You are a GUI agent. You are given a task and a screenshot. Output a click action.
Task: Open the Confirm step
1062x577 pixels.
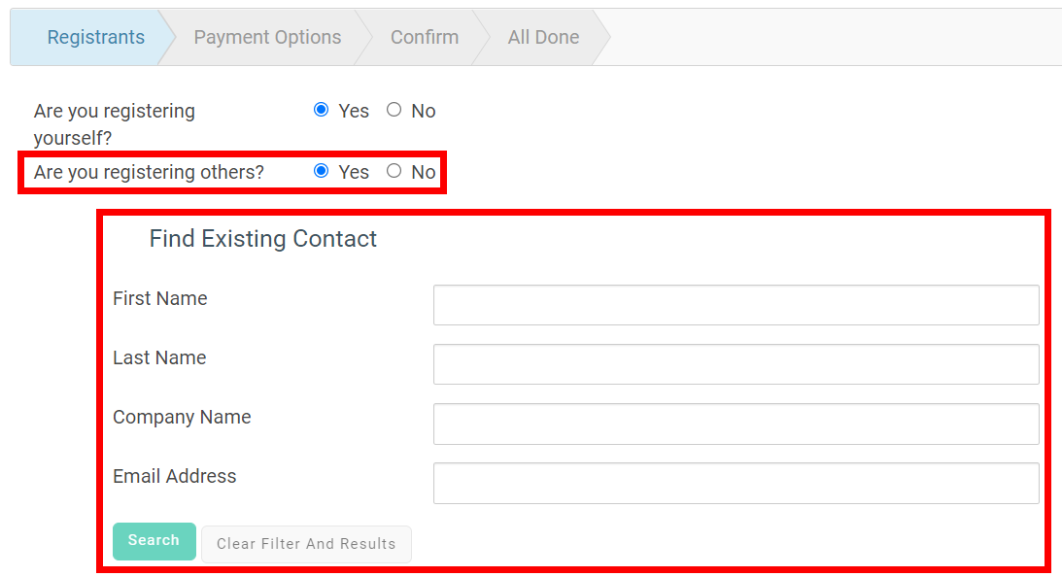(425, 37)
